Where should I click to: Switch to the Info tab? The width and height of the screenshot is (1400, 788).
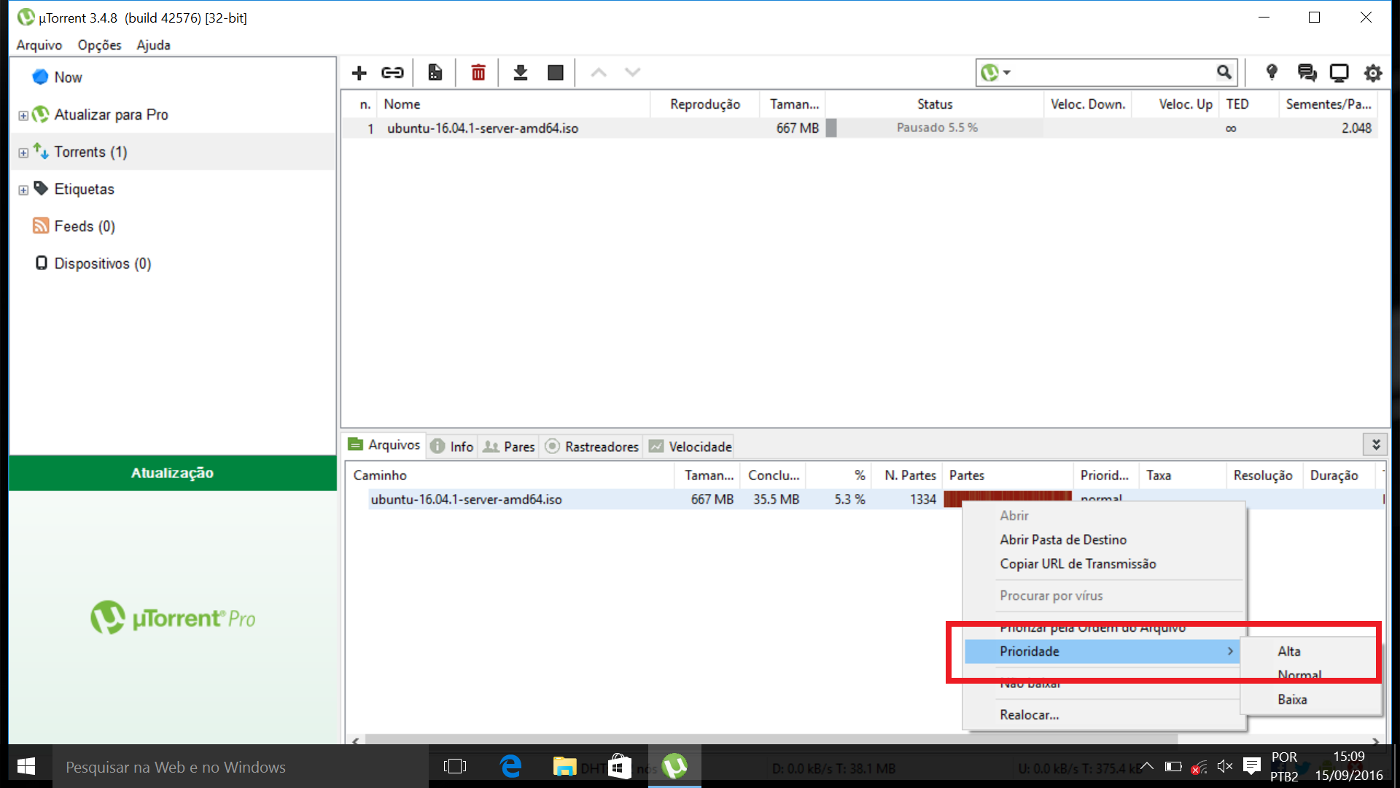coord(452,447)
